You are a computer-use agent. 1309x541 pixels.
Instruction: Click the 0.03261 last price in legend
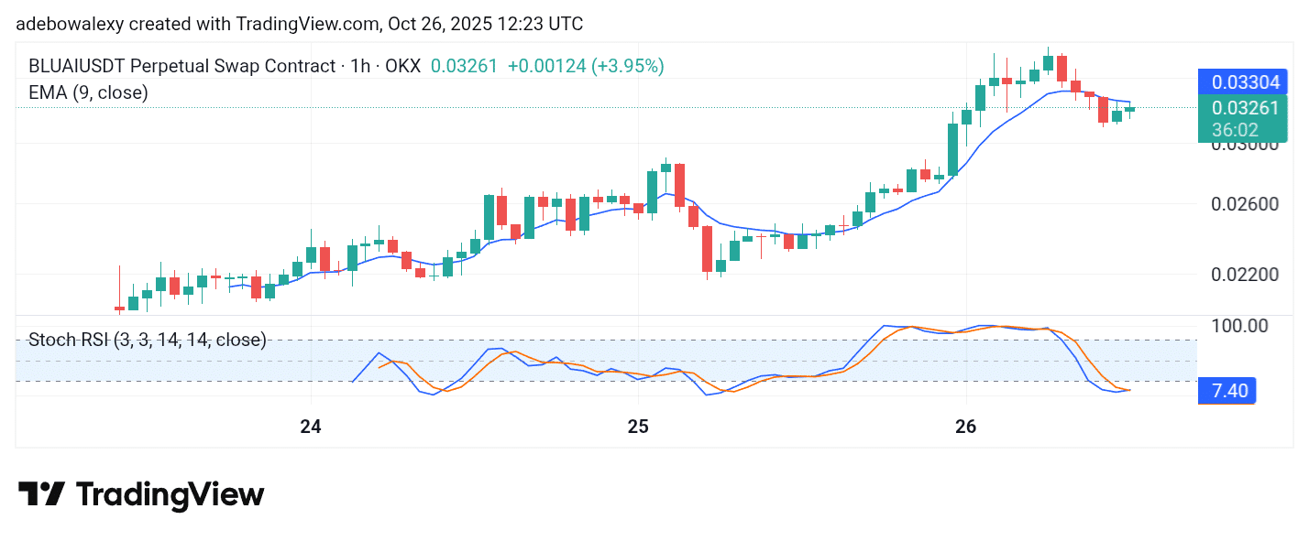click(x=464, y=66)
